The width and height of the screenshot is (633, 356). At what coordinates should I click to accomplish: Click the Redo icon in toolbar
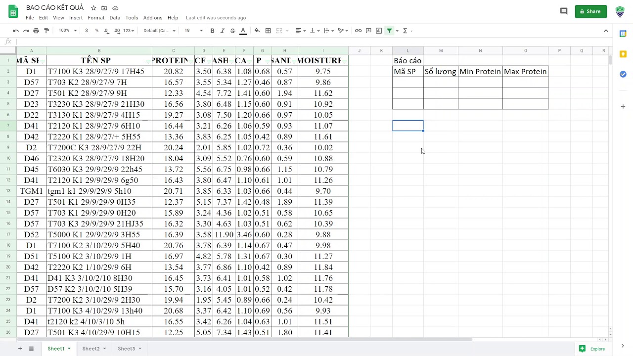click(26, 31)
